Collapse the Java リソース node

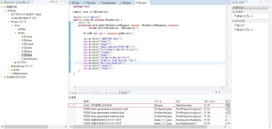[x=8, y=22]
